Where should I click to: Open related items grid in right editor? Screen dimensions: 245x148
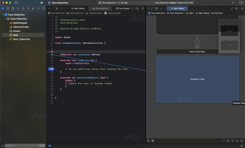click(156, 9)
